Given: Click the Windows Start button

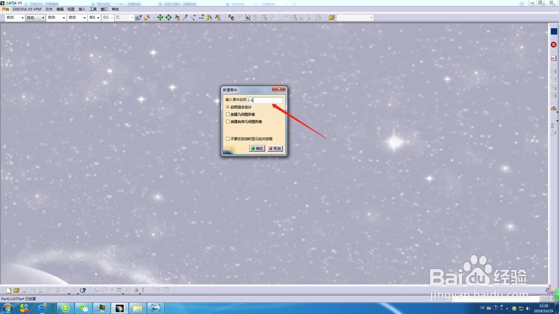Looking at the screenshot, I should coord(7,308).
